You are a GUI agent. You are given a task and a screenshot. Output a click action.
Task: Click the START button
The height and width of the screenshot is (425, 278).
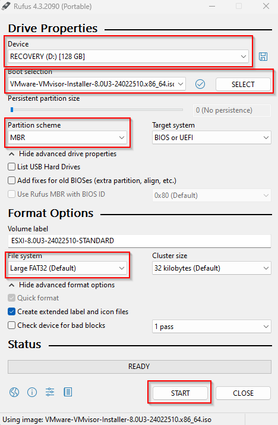click(180, 393)
